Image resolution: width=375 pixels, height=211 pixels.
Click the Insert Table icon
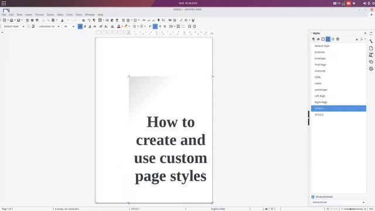pos(100,21)
